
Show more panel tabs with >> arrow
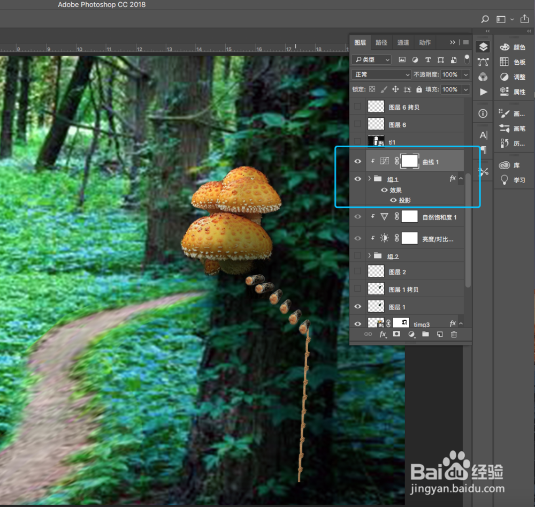(453, 42)
